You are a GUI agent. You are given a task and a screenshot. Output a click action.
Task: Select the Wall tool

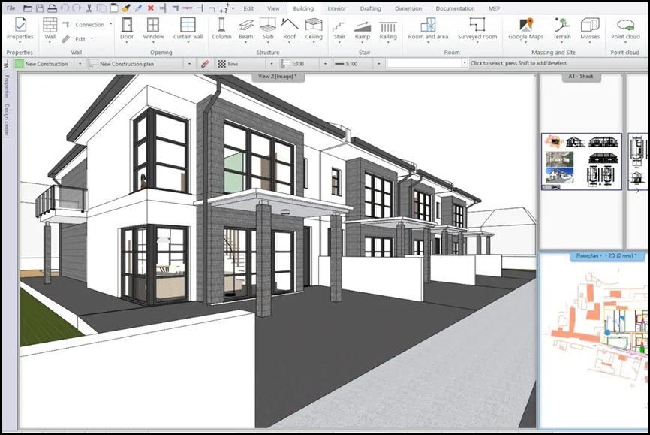point(50,29)
